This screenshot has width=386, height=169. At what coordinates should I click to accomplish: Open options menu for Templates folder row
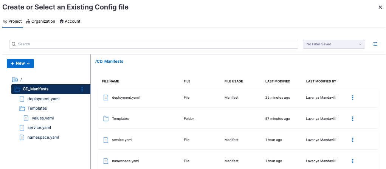coord(352,119)
